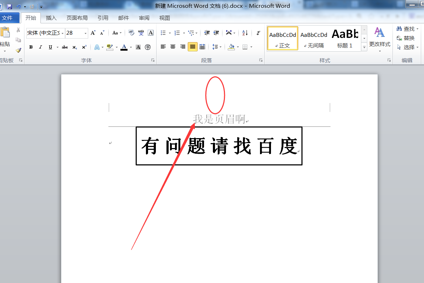Screen dimensions: 424x283
Task: Click the Distributed alignment icon
Action: point(202,47)
